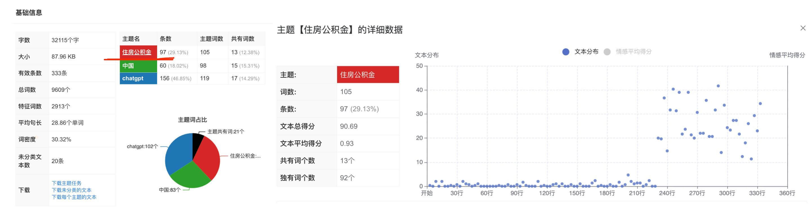Open the 住房公积金 topic link
Screen dimensions: 811x210
137,52
